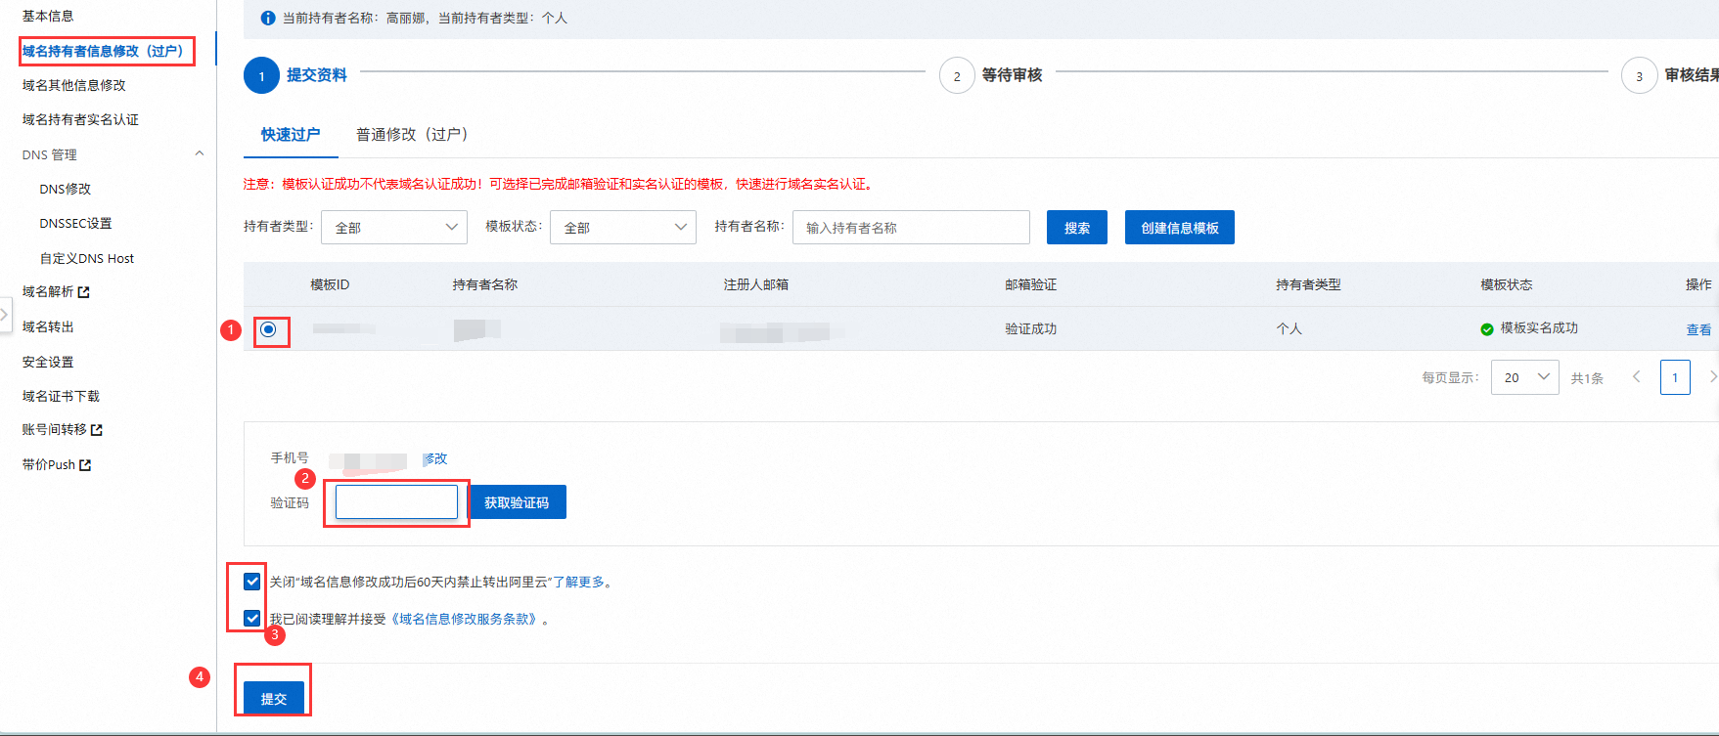
Task: Open the 《域名信息修改服务条款》 link
Action: (465, 619)
